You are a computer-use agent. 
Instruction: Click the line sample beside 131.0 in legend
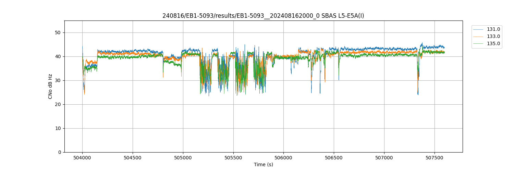(479, 29)
